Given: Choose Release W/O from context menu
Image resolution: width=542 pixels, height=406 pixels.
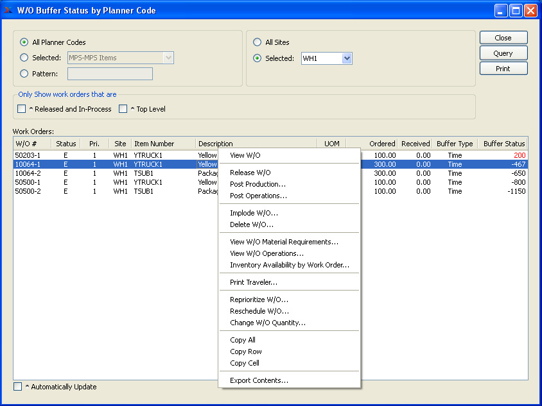Looking at the screenshot, I should (x=250, y=173).
